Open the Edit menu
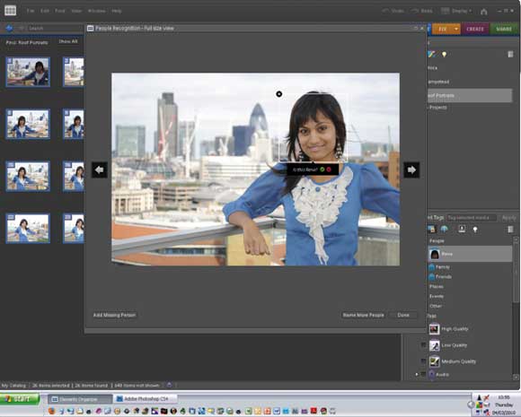 (x=45, y=11)
